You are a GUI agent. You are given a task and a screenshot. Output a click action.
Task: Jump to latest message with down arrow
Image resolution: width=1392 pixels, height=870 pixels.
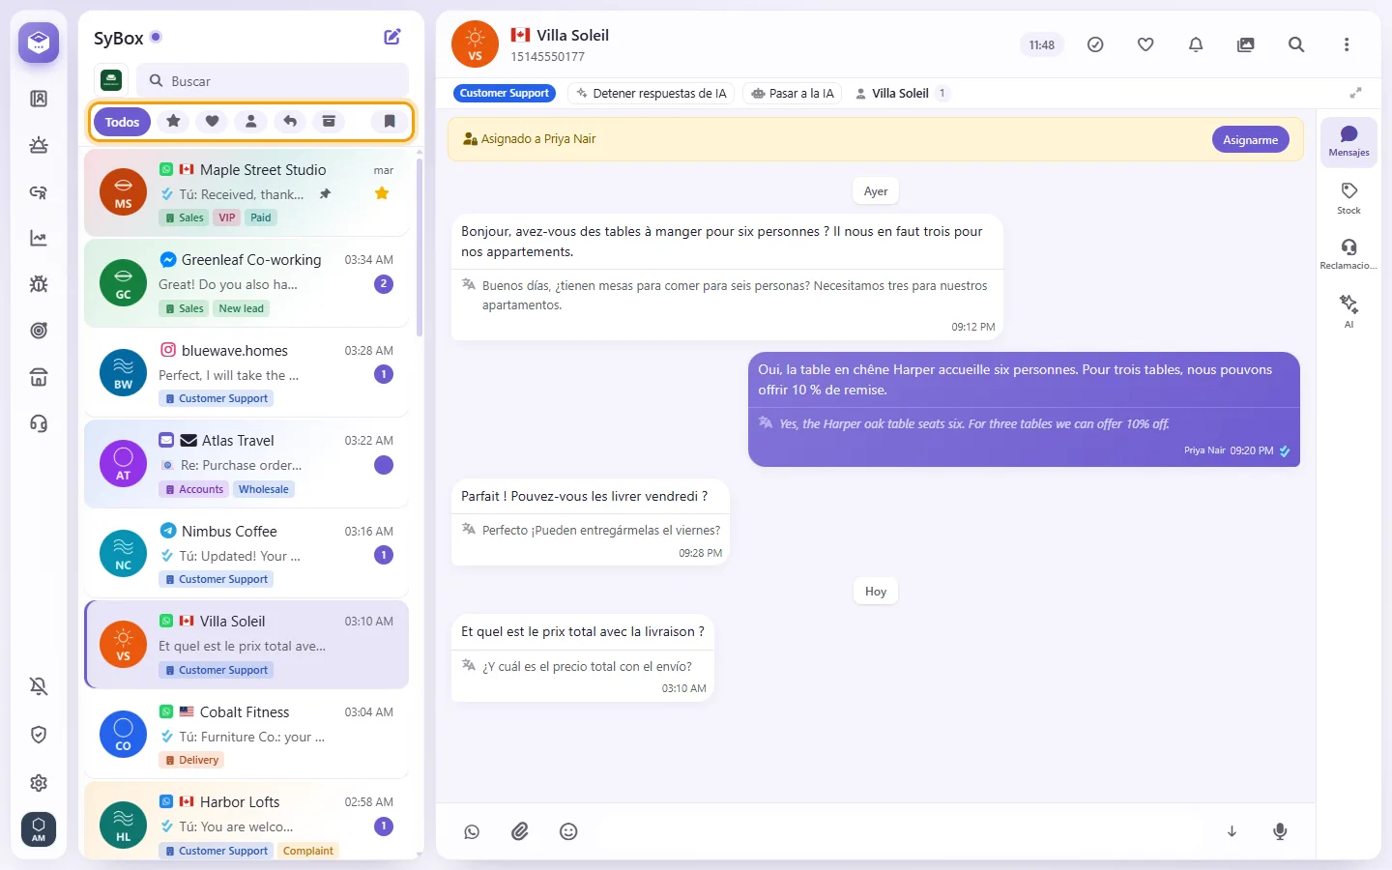pyautogui.click(x=1232, y=831)
